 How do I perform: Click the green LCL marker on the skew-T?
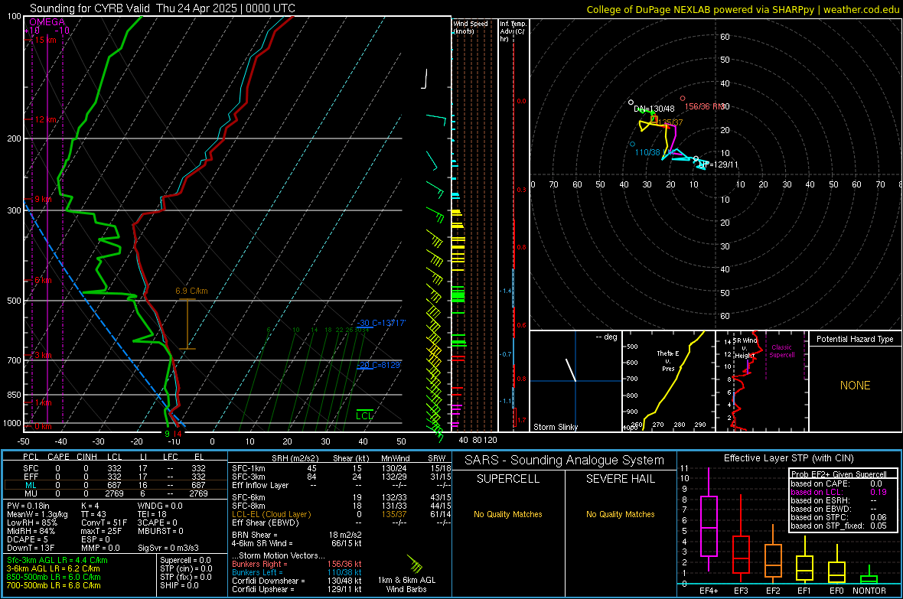click(364, 415)
